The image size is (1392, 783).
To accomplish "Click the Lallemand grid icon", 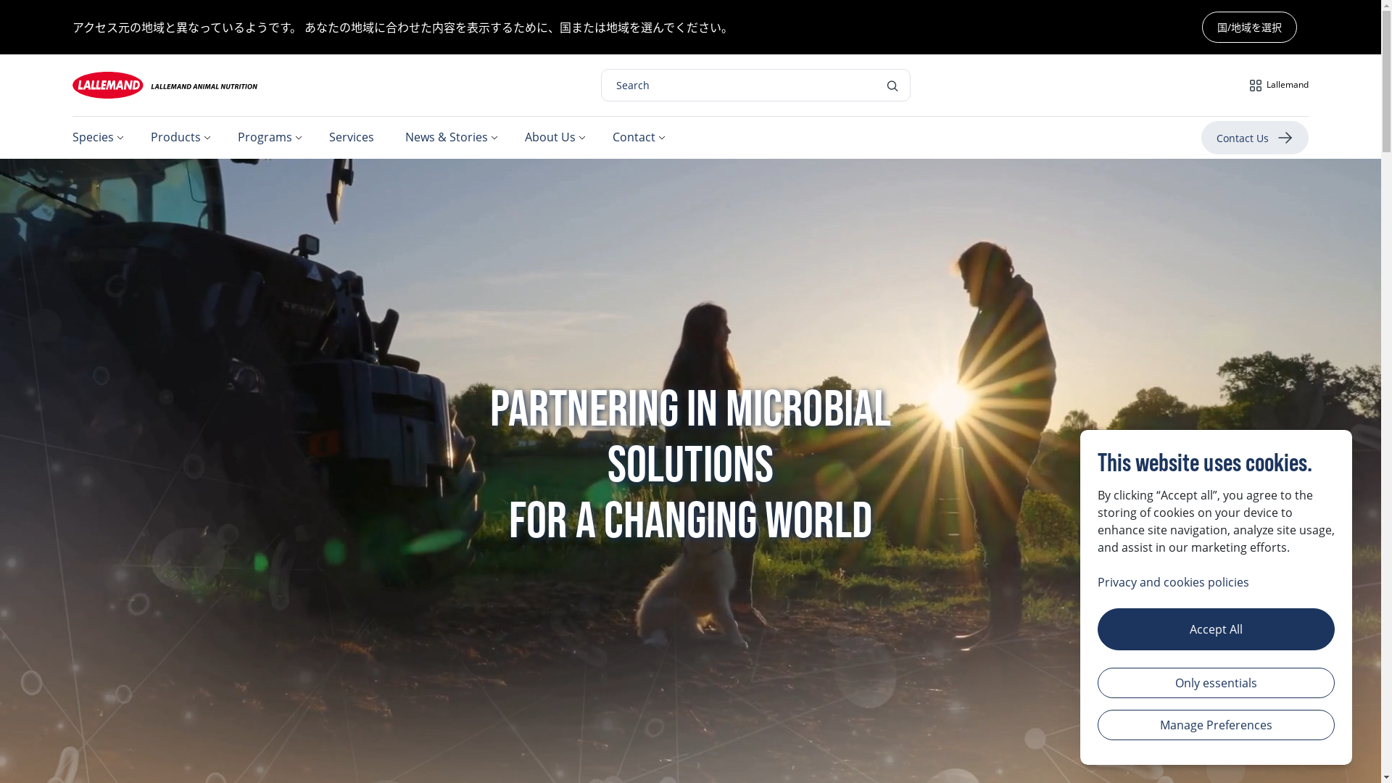I will 1256,86.
